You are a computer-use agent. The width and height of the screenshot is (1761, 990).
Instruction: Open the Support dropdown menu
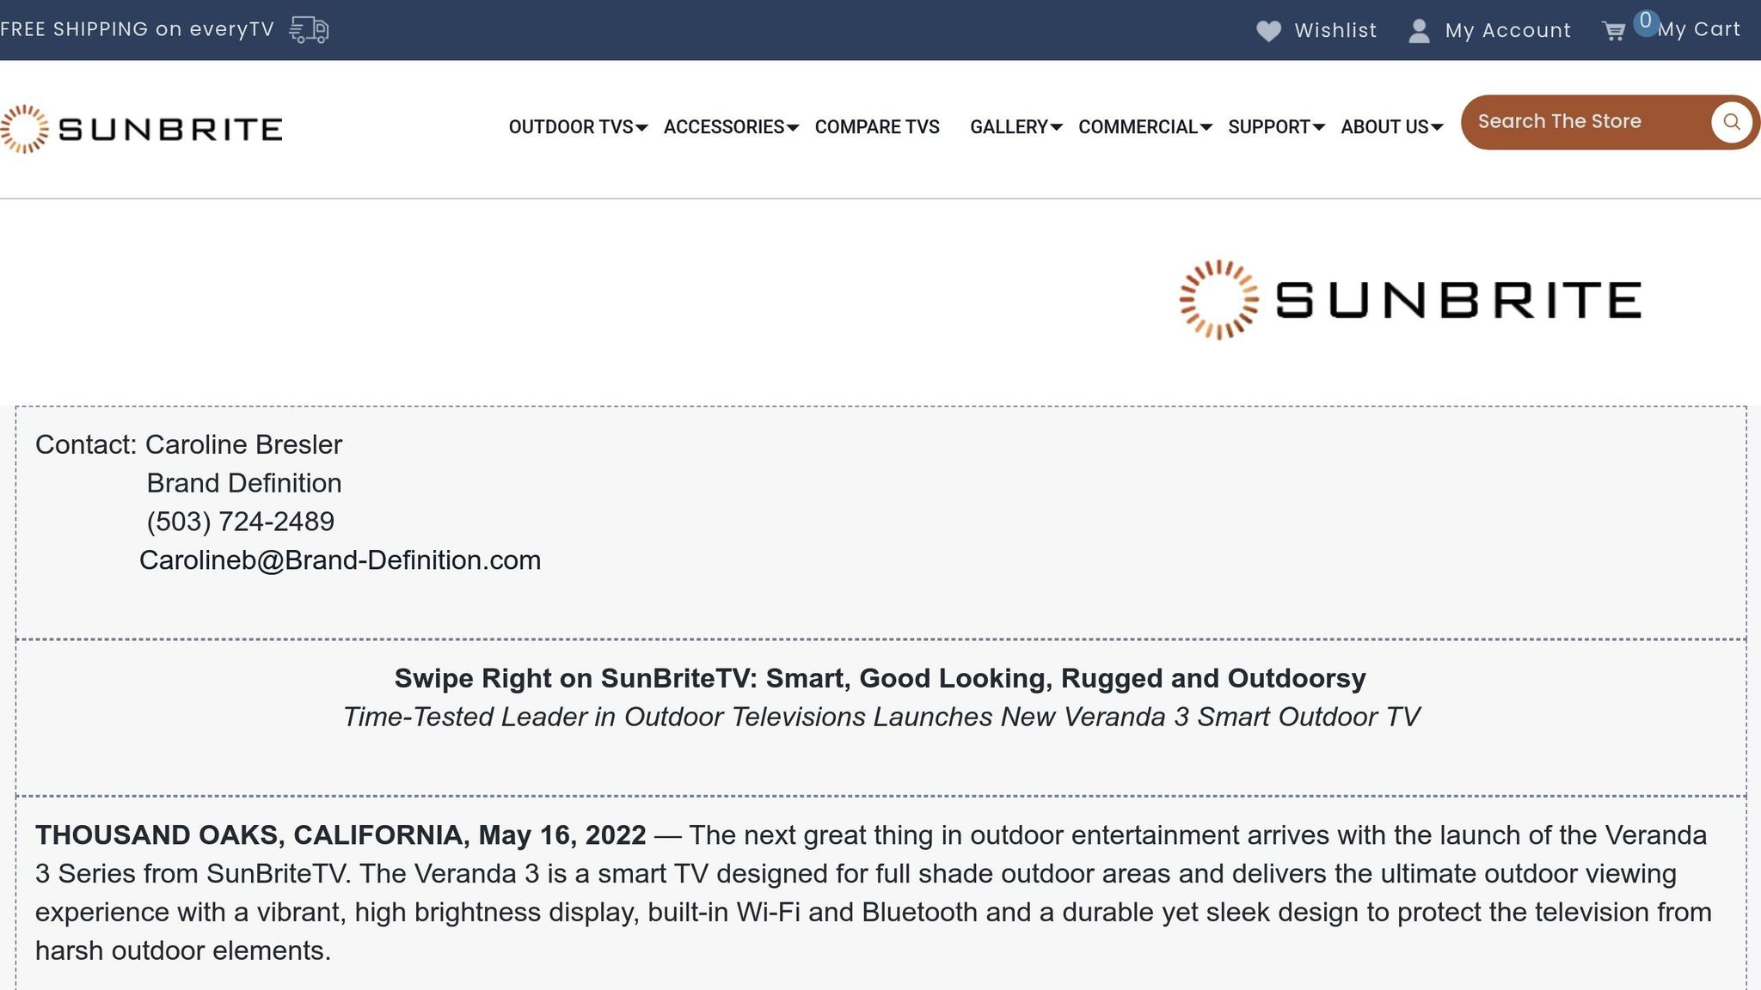[x=1276, y=127]
